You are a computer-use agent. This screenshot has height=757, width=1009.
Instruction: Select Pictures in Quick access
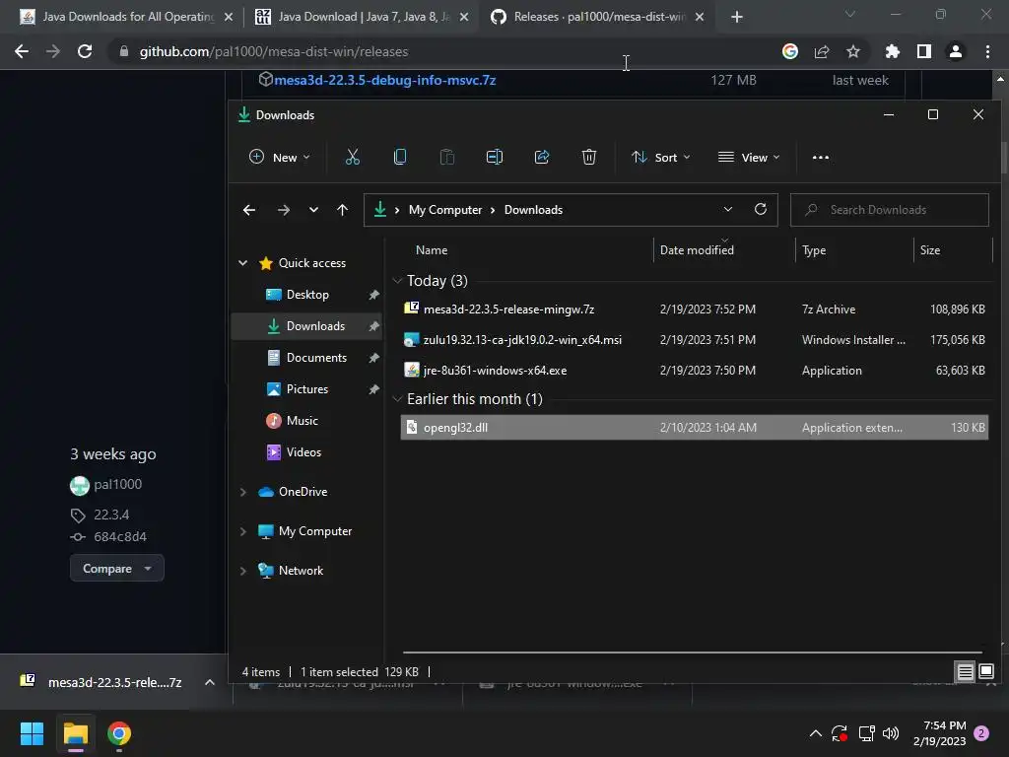pos(307,389)
